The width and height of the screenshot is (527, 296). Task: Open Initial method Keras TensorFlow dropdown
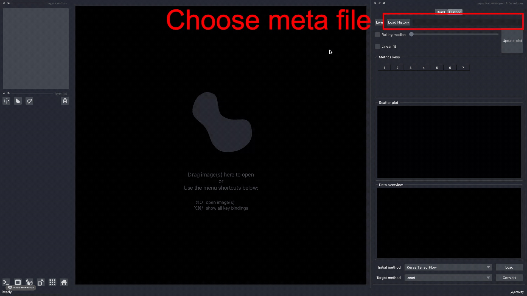tap(448, 267)
